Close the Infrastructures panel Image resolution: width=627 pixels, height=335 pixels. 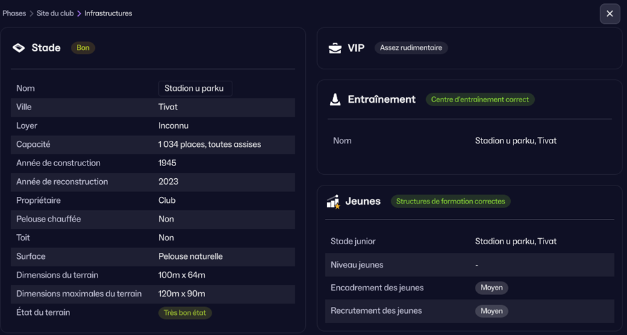(x=610, y=14)
